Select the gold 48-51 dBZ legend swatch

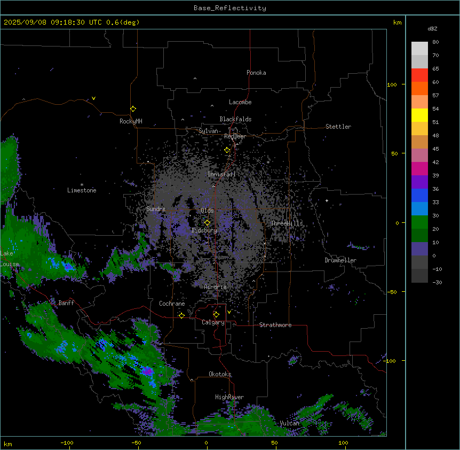[419, 128]
